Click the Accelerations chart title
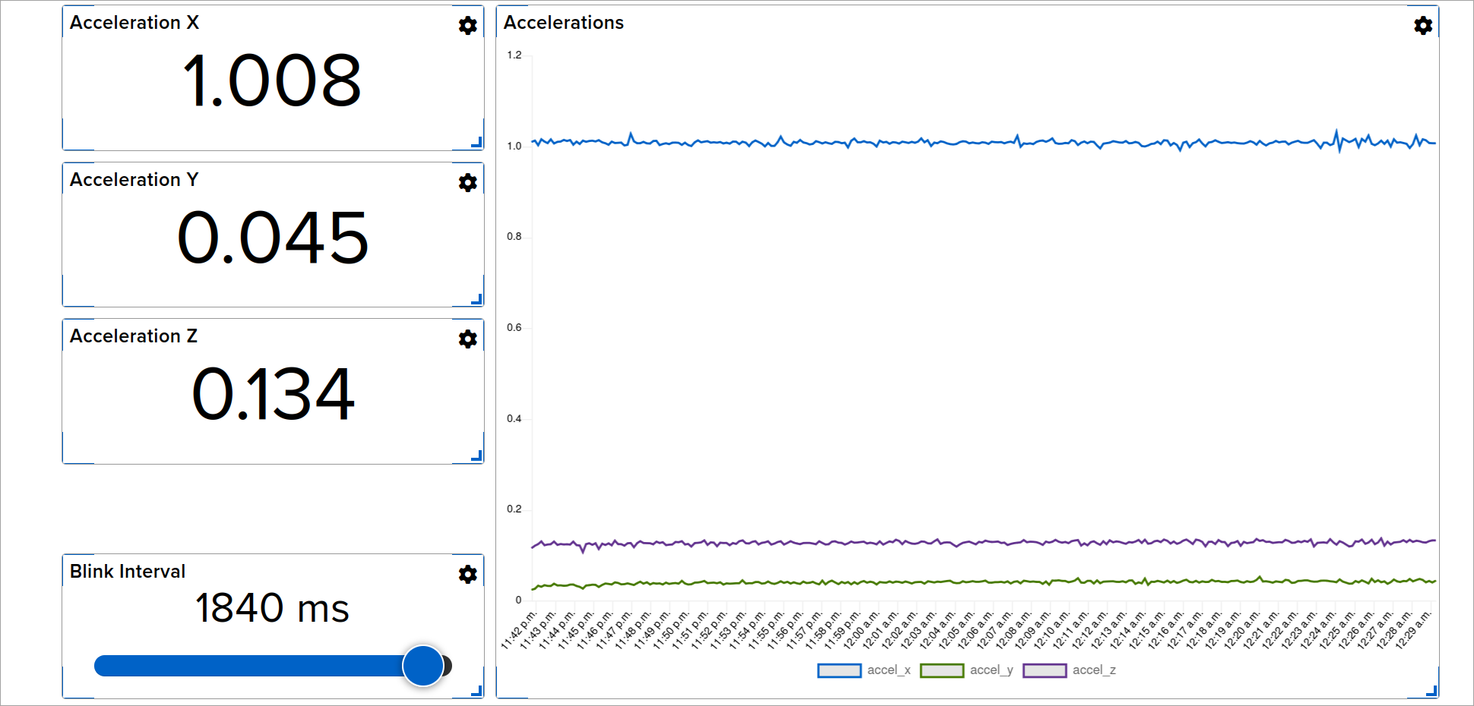 pos(564,23)
